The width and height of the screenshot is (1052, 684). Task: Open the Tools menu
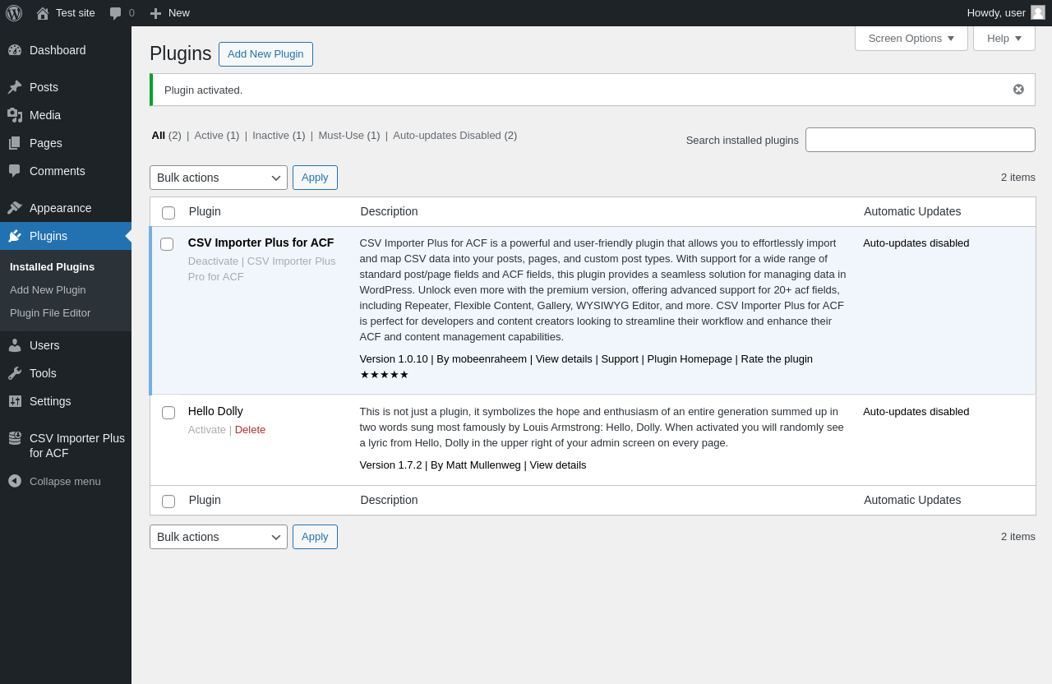(x=43, y=373)
